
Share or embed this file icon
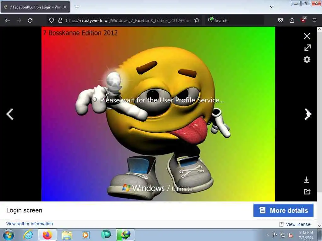307,192
